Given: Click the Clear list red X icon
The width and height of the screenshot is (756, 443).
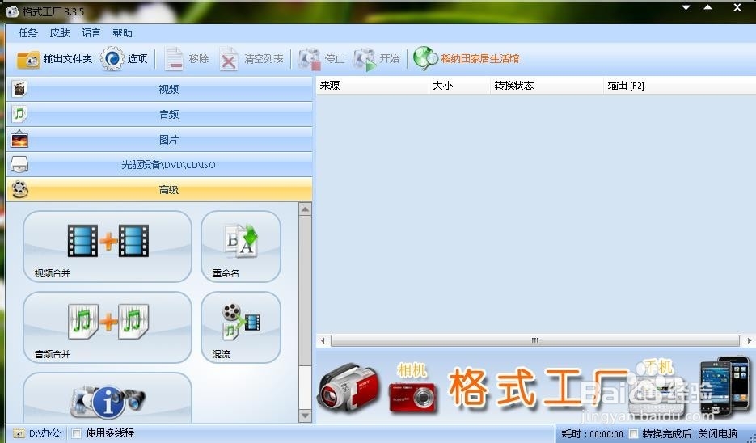Looking at the screenshot, I should (229, 59).
